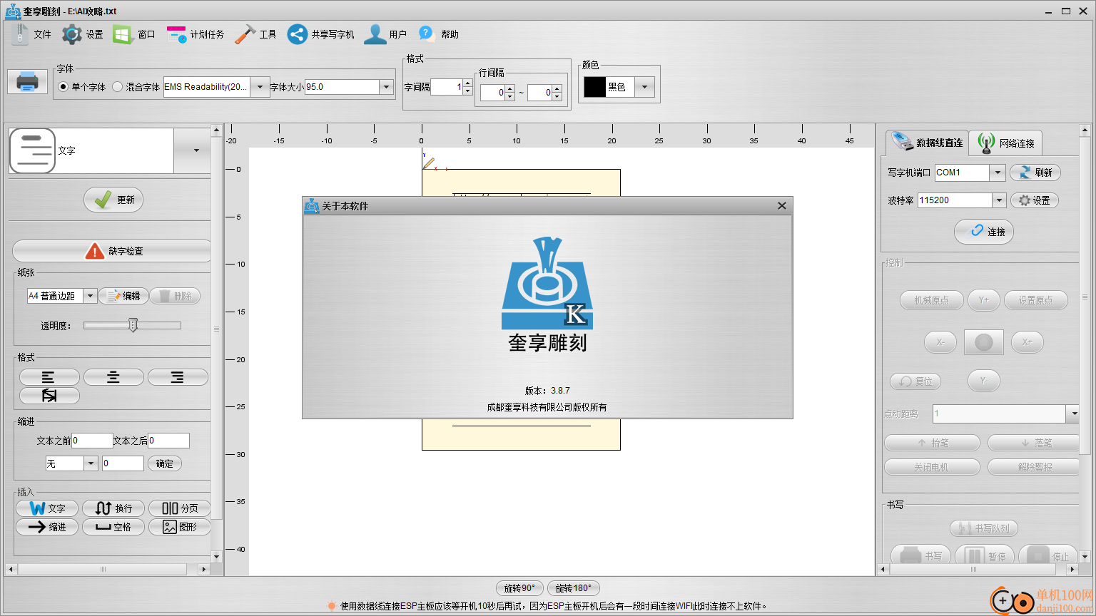Expand the A4 普通边距 paper dropdown
The height and width of the screenshot is (616, 1096).
(90, 296)
